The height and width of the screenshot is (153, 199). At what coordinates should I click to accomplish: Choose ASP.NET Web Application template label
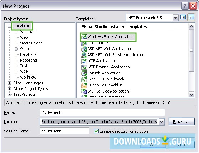tap(109, 49)
